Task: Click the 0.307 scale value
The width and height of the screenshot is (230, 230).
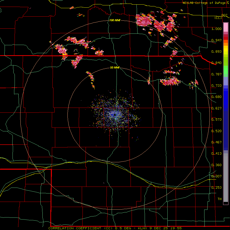Action: pyautogui.click(x=216, y=176)
